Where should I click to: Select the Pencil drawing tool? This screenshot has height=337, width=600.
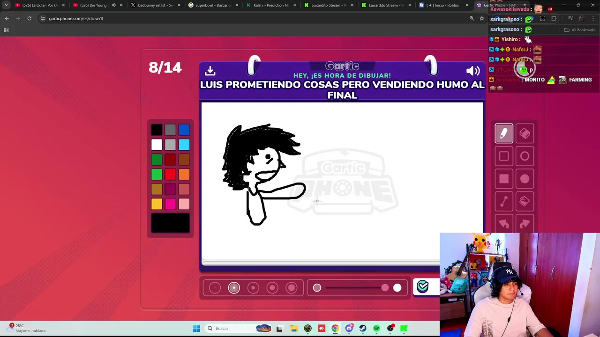click(504, 134)
